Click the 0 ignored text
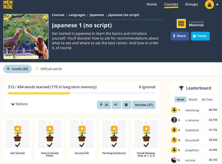222x164 pixels. (147, 87)
